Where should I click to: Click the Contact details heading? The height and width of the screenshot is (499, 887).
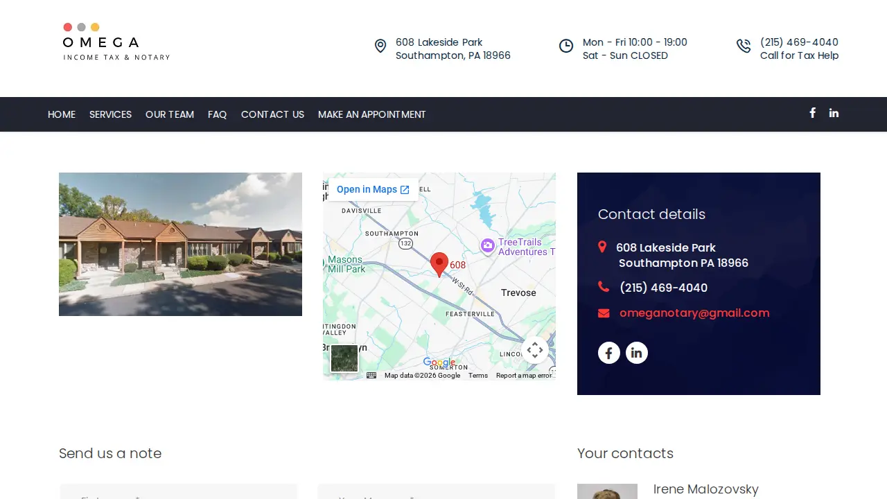pyautogui.click(x=651, y=214)
